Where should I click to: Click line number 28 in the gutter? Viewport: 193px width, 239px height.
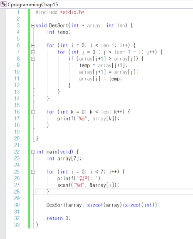point(17,192)
